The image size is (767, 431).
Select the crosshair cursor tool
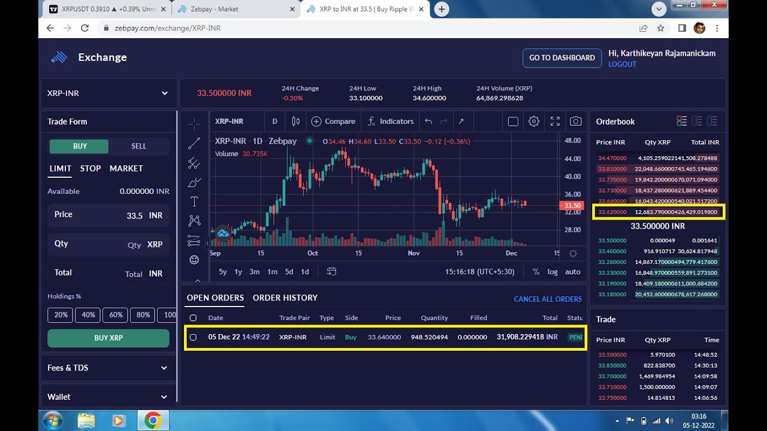tap(194, 124)
